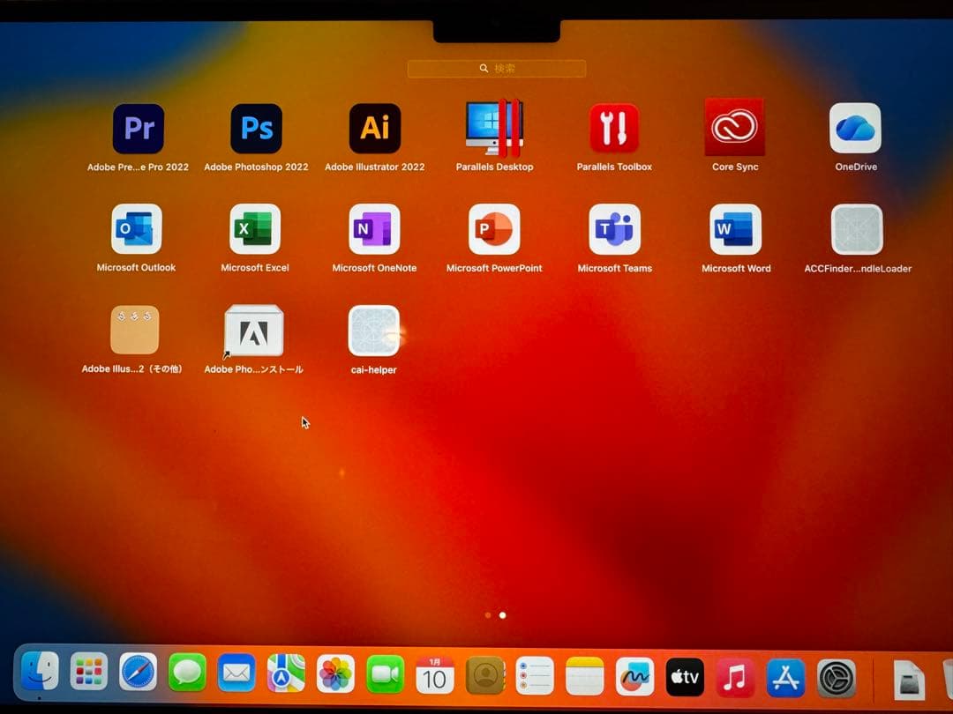Open Adobe Illustrator 2022
The image size is (953, 714).
pyautogui.click(x=374, y=128)
